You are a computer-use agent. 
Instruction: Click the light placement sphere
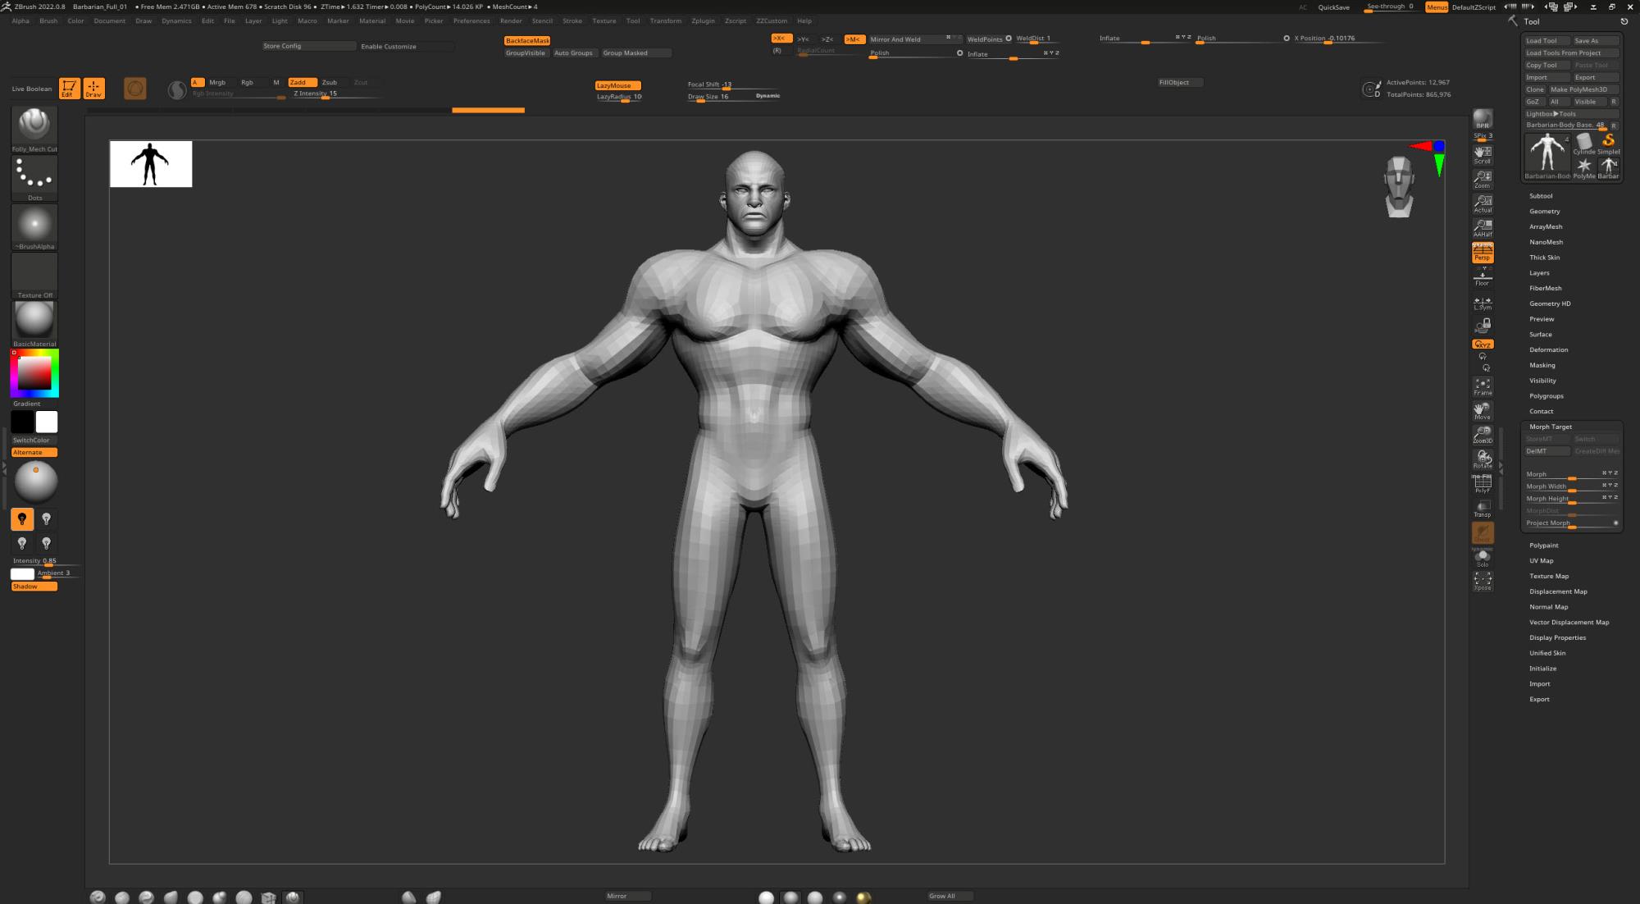click(35, 482)
